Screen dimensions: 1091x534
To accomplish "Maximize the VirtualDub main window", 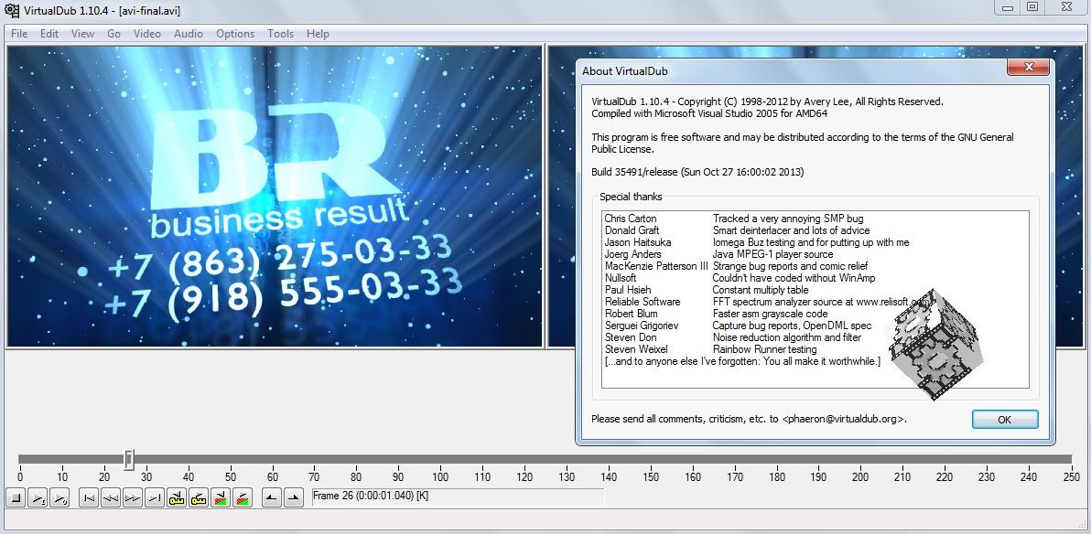I will point(1032,7).
